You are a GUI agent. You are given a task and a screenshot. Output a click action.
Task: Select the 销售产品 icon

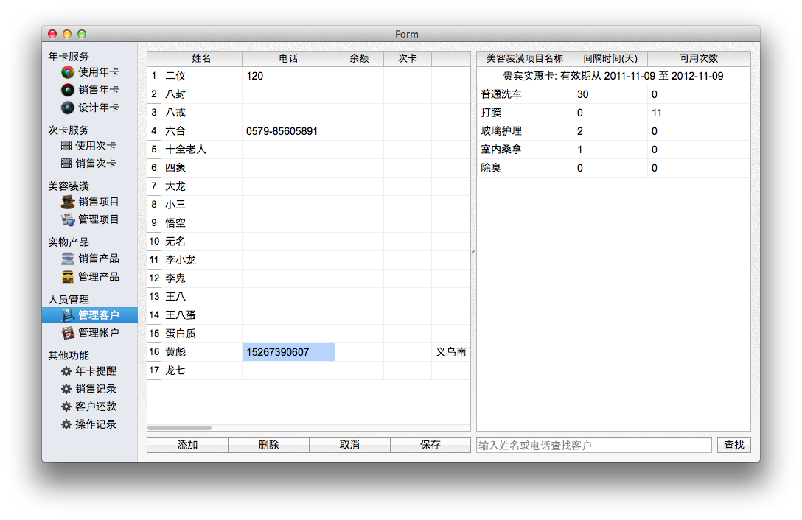(67, 259)
